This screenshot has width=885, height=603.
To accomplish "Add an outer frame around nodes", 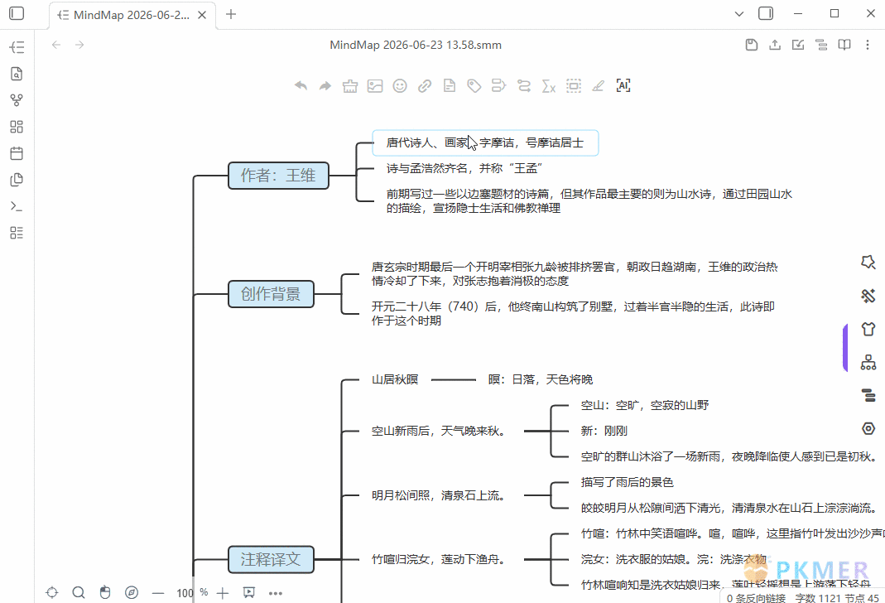I will click(574, 86).
